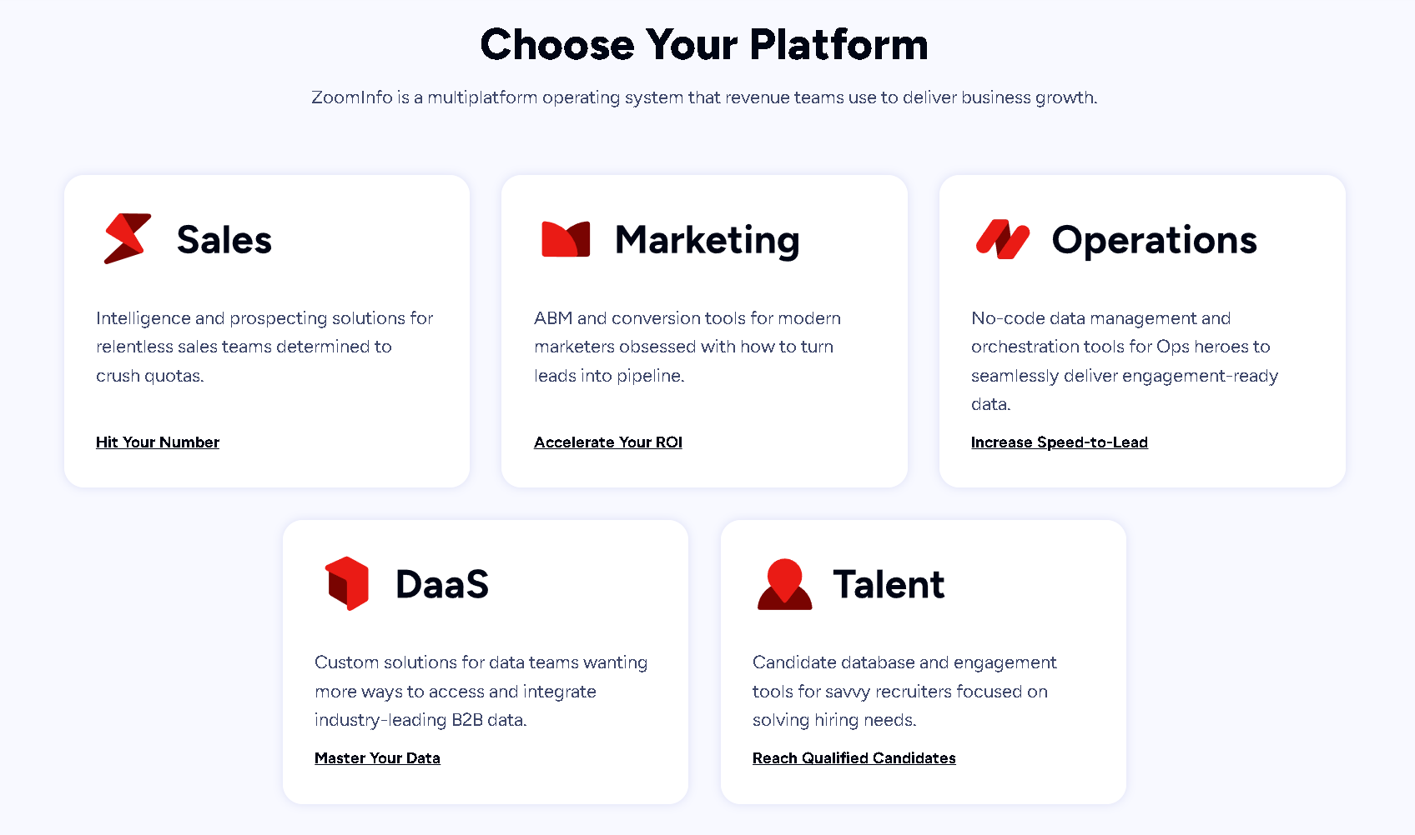Click the Marketing flag icon
Image resolution: width=1415 pixels, height=835 pixels.
tap(566, 239)
